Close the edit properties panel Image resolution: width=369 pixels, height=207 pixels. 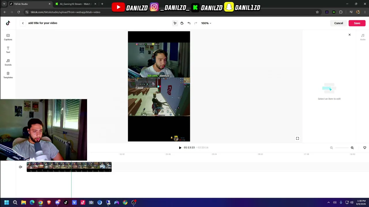349,35
